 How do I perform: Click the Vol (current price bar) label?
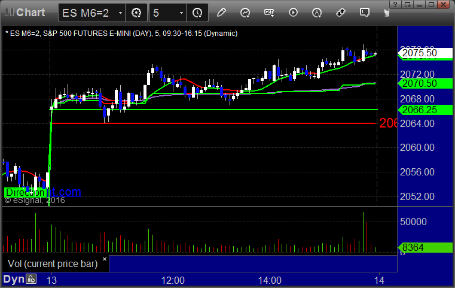(53, 263)
